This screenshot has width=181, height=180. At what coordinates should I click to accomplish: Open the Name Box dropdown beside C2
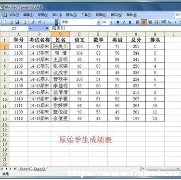coord(30,29)
